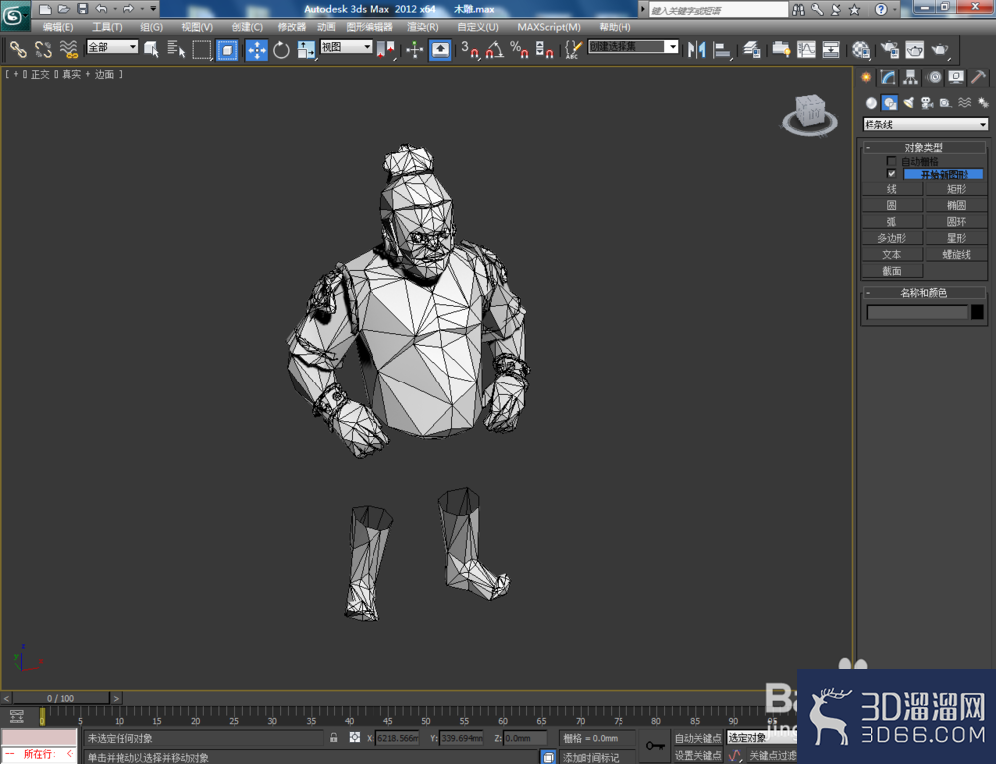Toggle the Angle Snap button

tap(495, 49)
